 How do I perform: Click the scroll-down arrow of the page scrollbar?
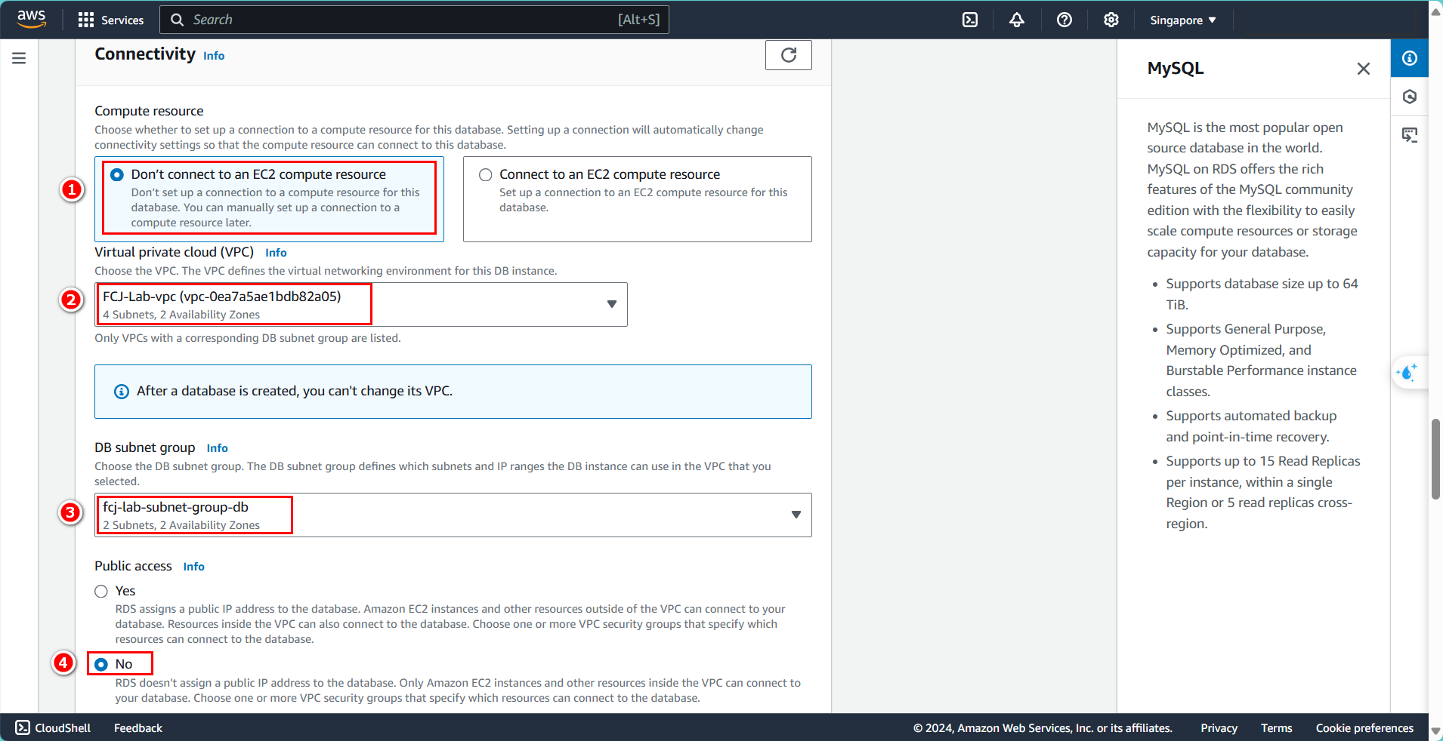pos(1435,731)
